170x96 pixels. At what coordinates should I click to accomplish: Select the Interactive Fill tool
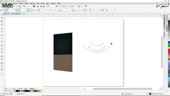tap(2, 66)
